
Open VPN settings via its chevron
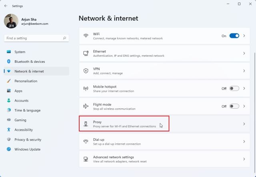pyautogui.click(x=244, y=71)
